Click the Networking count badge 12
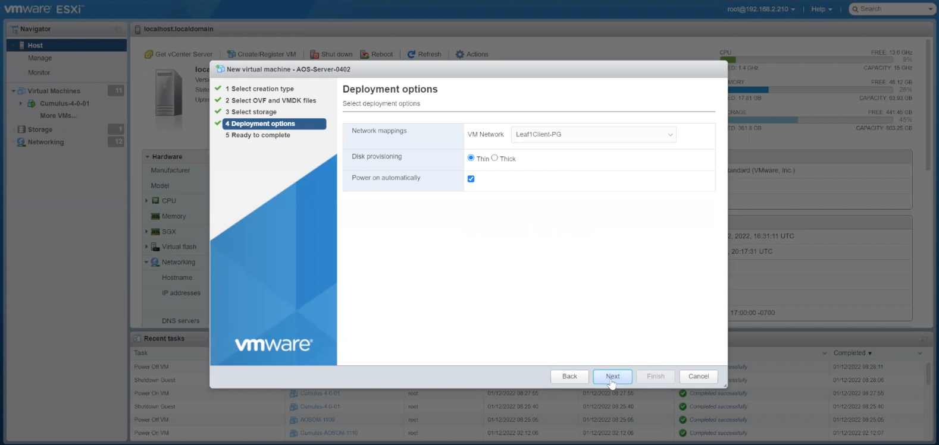Screen dimensions: 939x445 click(116, 142)
